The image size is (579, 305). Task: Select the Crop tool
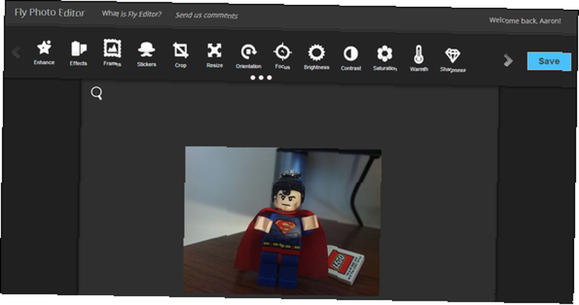coord(181,55)
